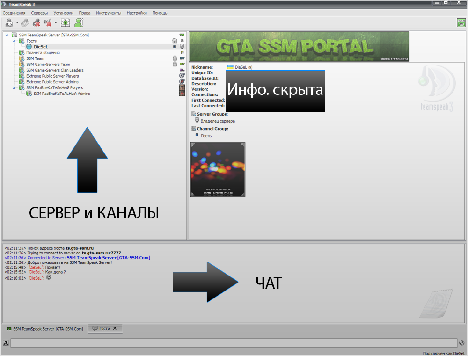Viewport: 468px width, 356px height.
Task: Open the Инструменты menu
Action: point(109,13)
